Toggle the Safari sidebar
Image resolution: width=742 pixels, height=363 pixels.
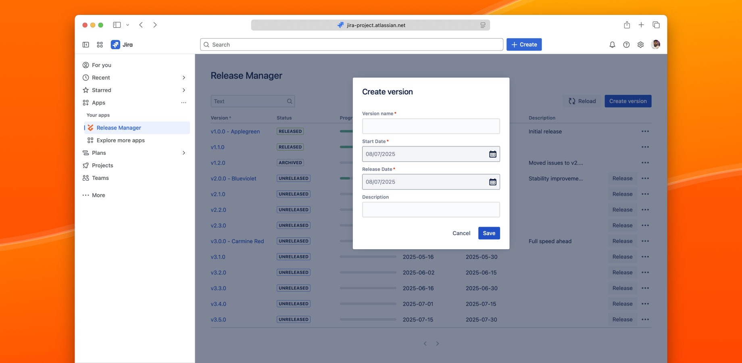(x=117, y=25)
